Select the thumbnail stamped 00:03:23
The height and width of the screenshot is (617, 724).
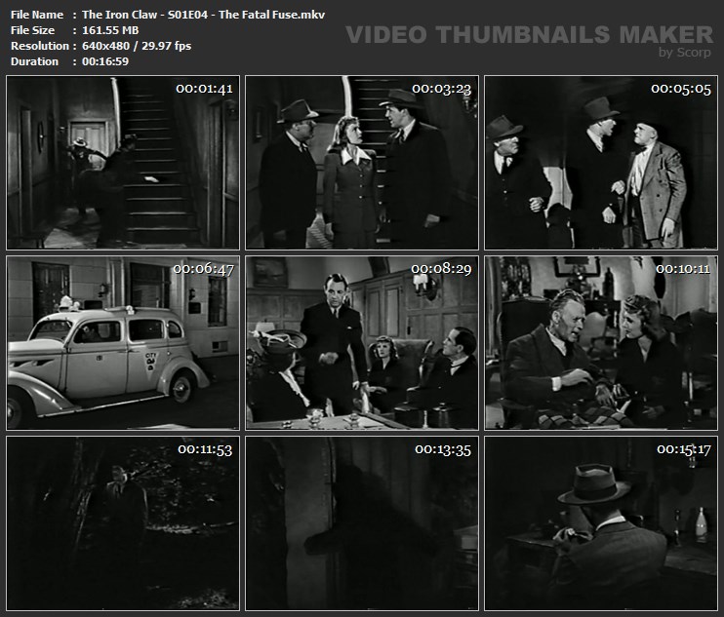(x=362, y=163)
